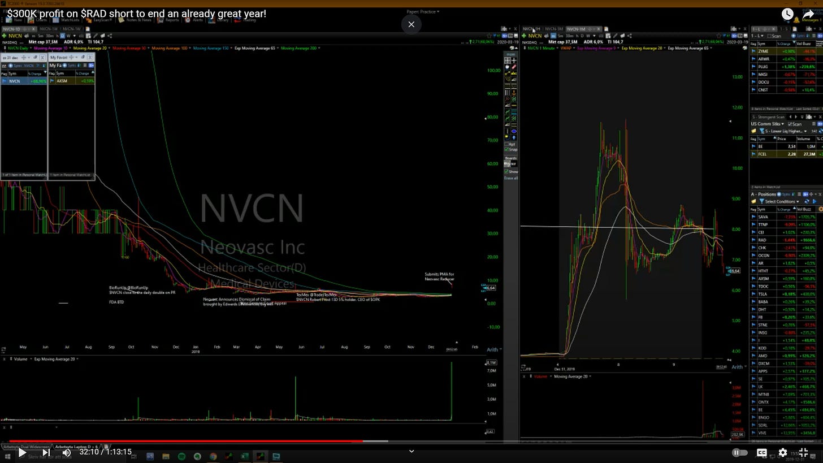
Task: Turn on closed captions
Action: pyautogui.click(x=762, y=452)
